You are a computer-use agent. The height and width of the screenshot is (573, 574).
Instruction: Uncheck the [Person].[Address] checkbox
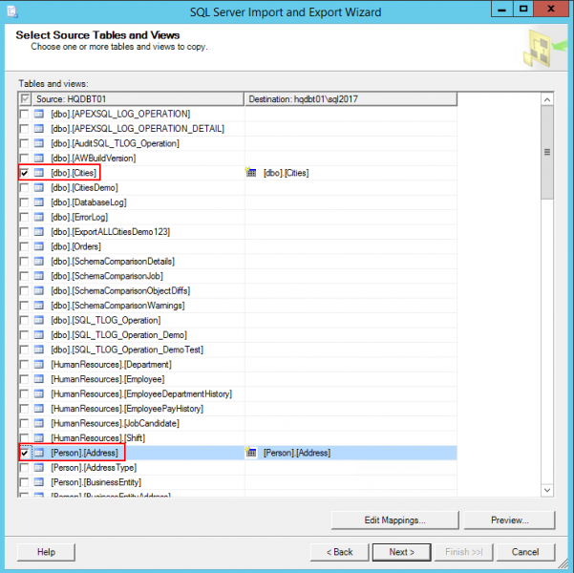click(x=24, y=453)
